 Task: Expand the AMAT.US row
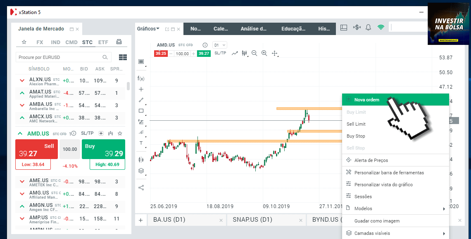[22, 93]
